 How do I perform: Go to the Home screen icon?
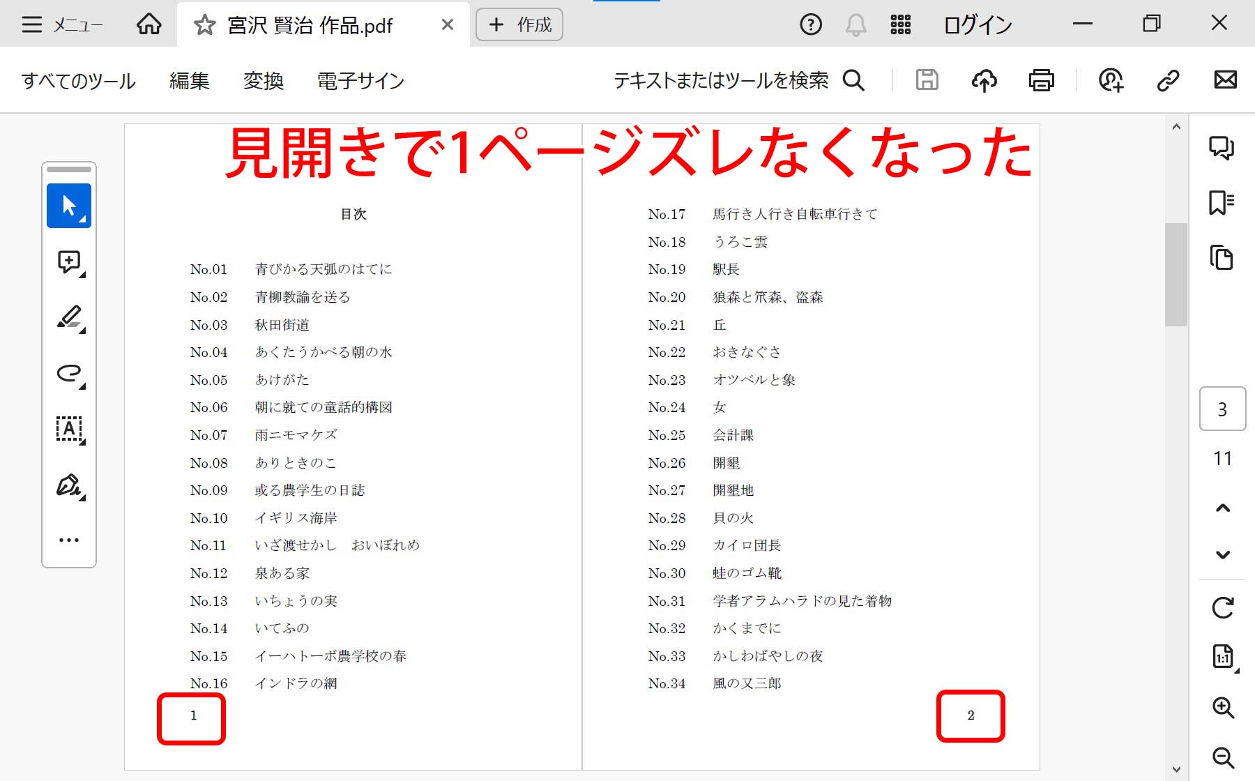[149, 24]
